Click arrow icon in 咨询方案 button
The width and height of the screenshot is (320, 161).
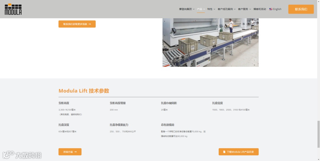click(x=76, y=152)
